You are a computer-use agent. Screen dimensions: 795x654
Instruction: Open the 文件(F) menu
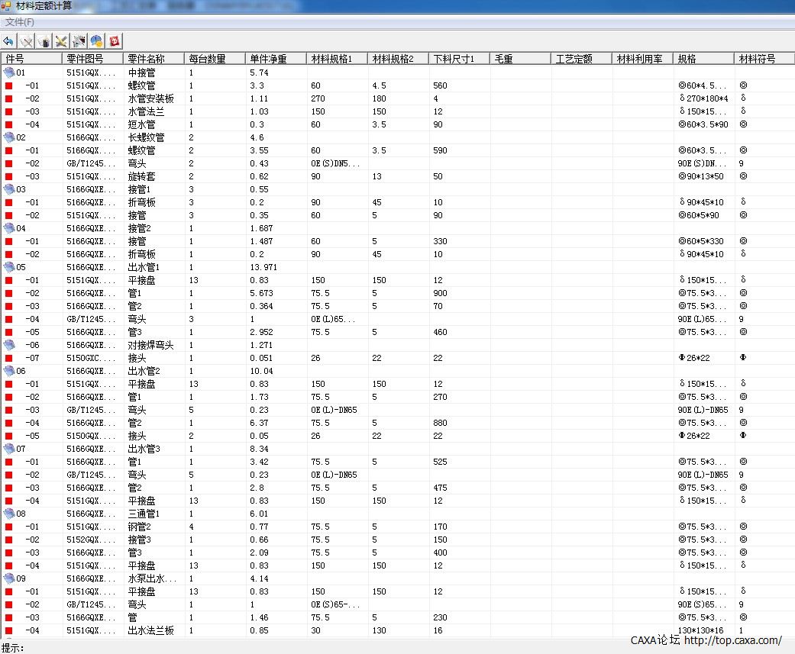click(x=20, y=22)
